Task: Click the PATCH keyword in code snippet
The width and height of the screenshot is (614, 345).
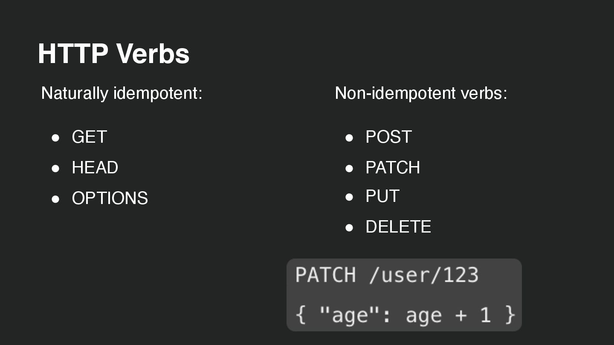Action: [x=325, y=275]
